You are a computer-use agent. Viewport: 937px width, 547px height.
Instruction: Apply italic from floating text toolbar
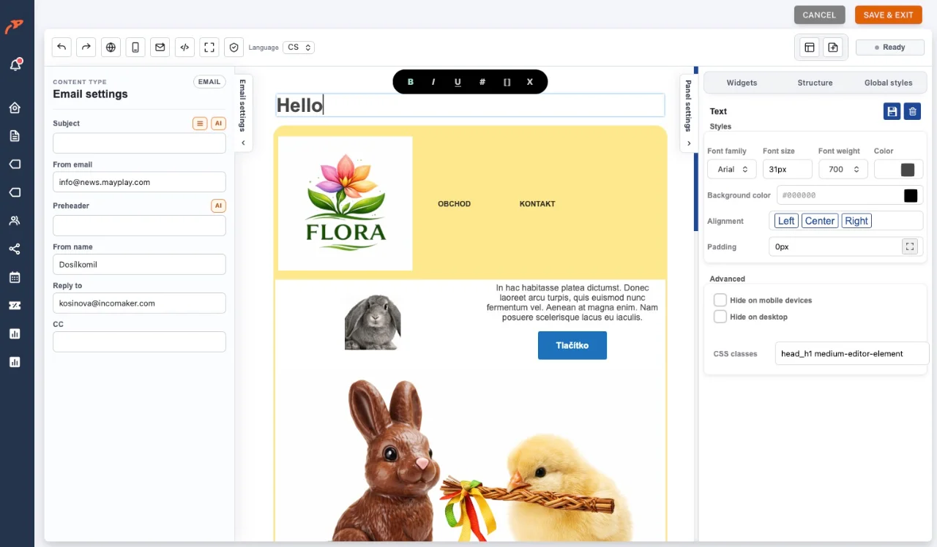[433, 82]
